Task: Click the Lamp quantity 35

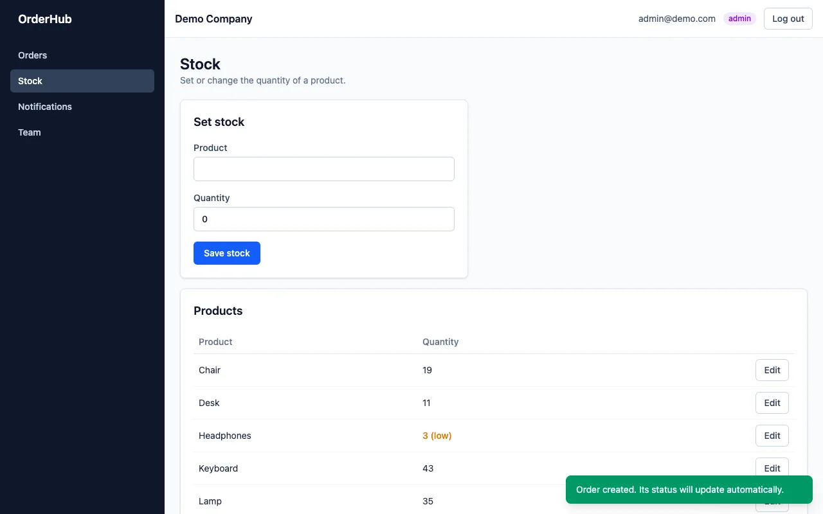Action: click(x=428, y=501)
